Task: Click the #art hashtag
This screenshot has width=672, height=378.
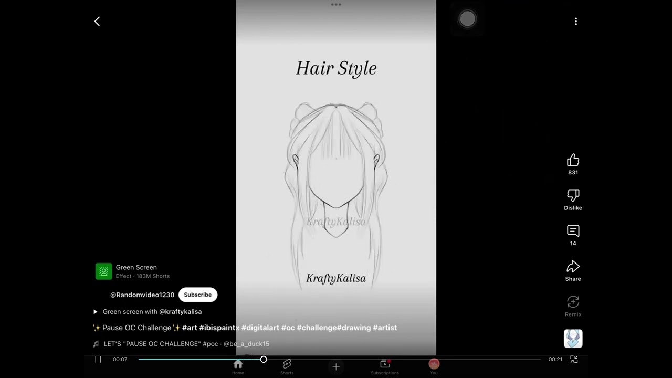Action: [190, 328]
